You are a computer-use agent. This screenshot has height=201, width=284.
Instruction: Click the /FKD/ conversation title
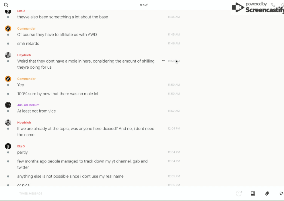[143, 5]
